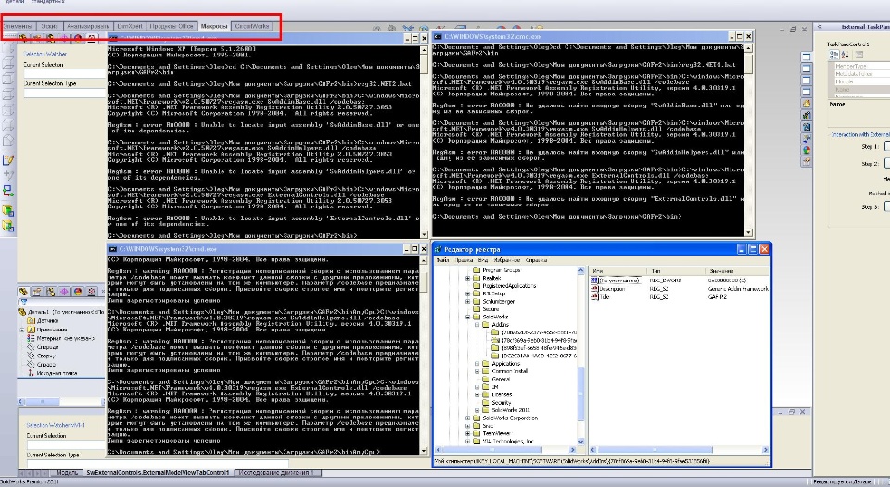Image resolution: width=890 pixels, height=487 pixels.
Task: Expand the Applications registry key
Action: click(477, 364)
